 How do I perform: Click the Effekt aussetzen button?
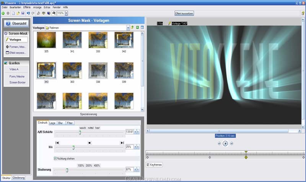184,13
